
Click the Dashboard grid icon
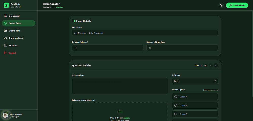[5, 16]
